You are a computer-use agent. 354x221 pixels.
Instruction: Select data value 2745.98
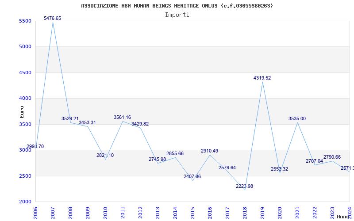(157, 159)
